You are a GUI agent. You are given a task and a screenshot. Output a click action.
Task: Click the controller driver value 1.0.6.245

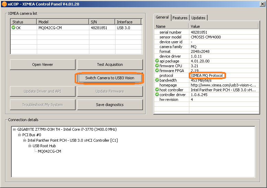coord(199,95)
